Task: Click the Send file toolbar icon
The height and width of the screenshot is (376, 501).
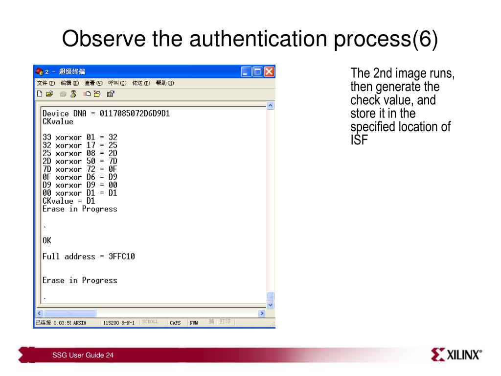Action: (x=87, y=94)
